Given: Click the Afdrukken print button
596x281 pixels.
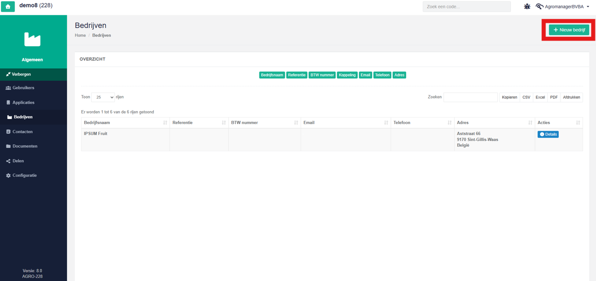Looking at the screenshot, I should coord(571,97).
